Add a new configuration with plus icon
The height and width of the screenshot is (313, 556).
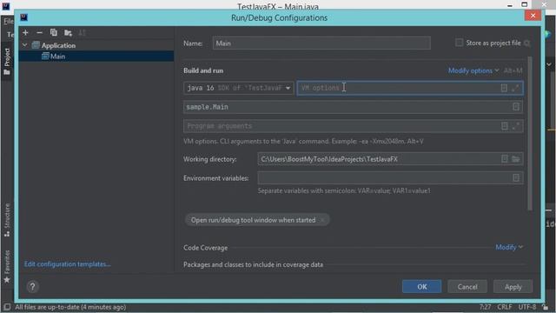pos(25,33)
